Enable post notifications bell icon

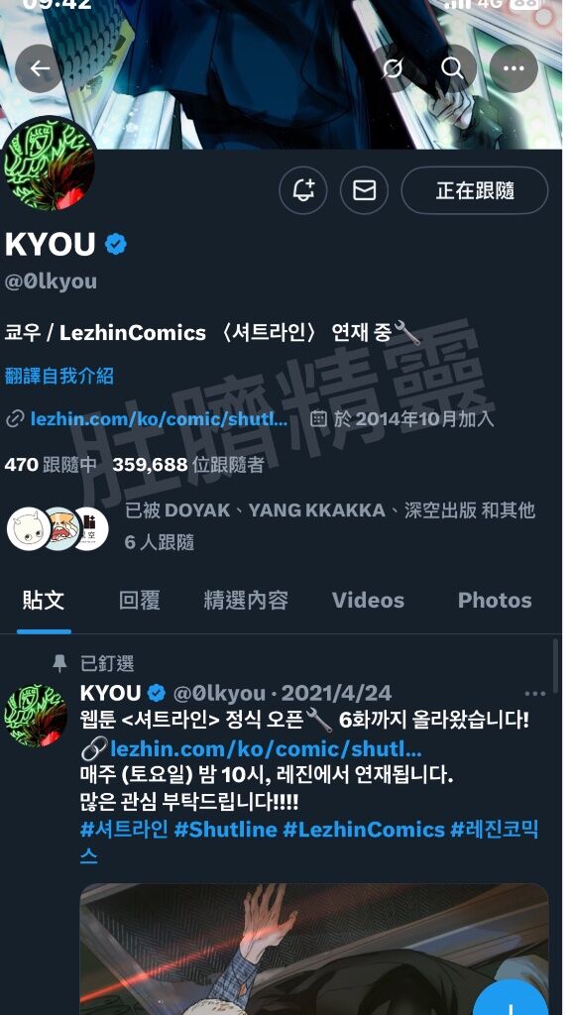point(303,190)
